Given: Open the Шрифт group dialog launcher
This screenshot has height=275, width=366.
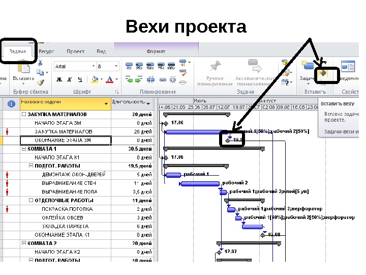Looking at the screenshot, I should [x=117, y=92].
